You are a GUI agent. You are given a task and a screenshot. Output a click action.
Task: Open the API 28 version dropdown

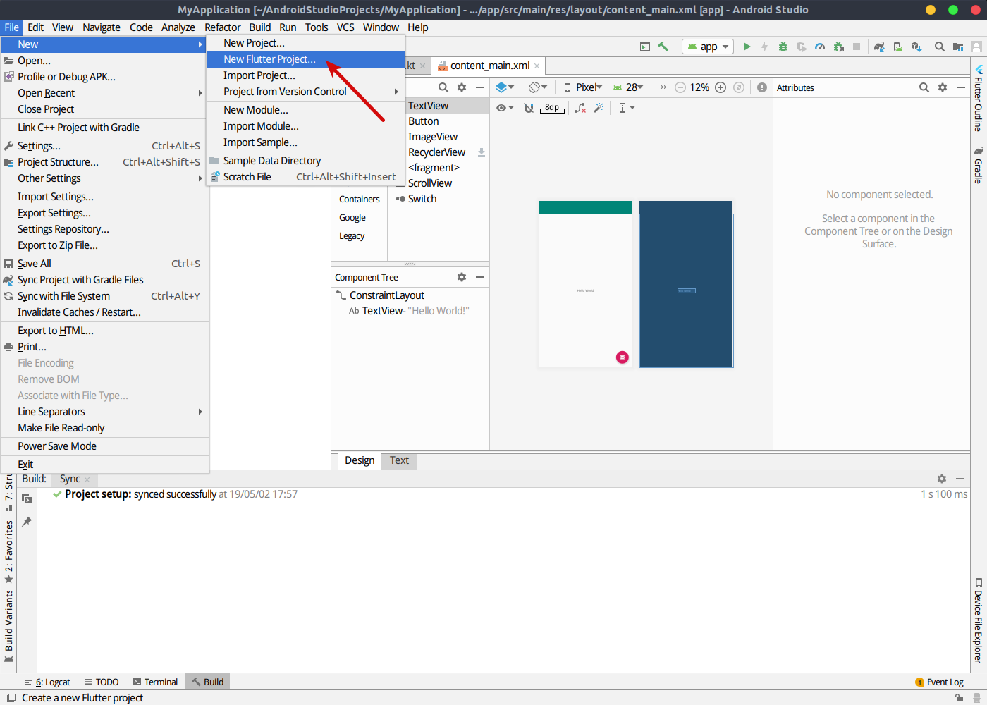629,87
